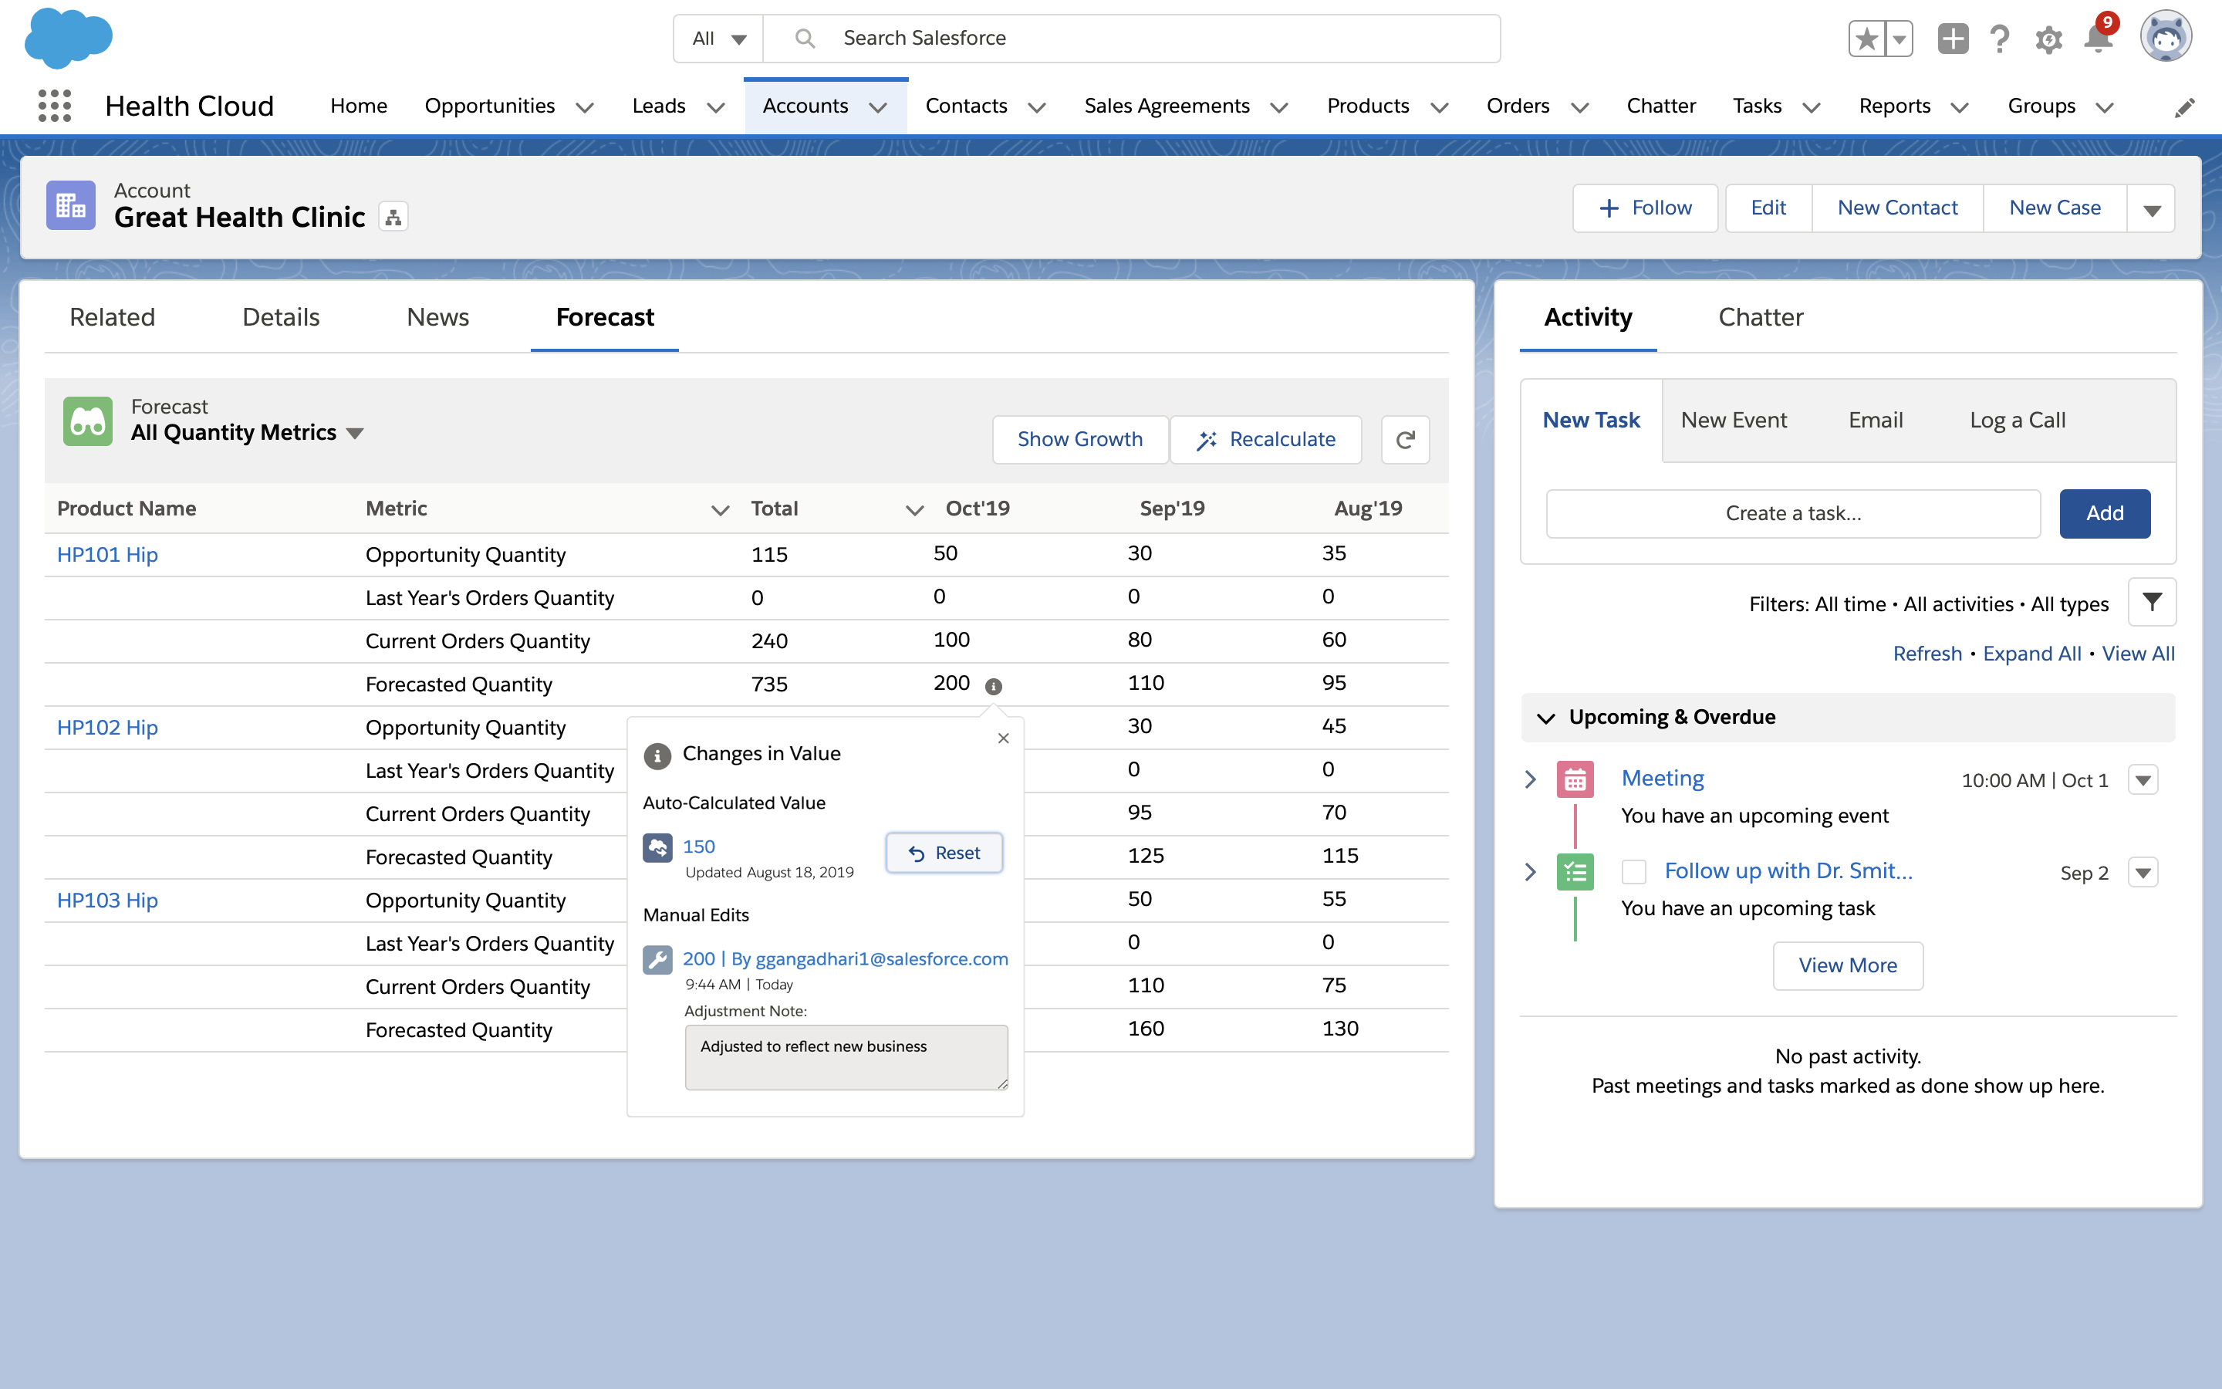Open the global actions plus icon
2222x1389 pixels.
click(1953, 39)
